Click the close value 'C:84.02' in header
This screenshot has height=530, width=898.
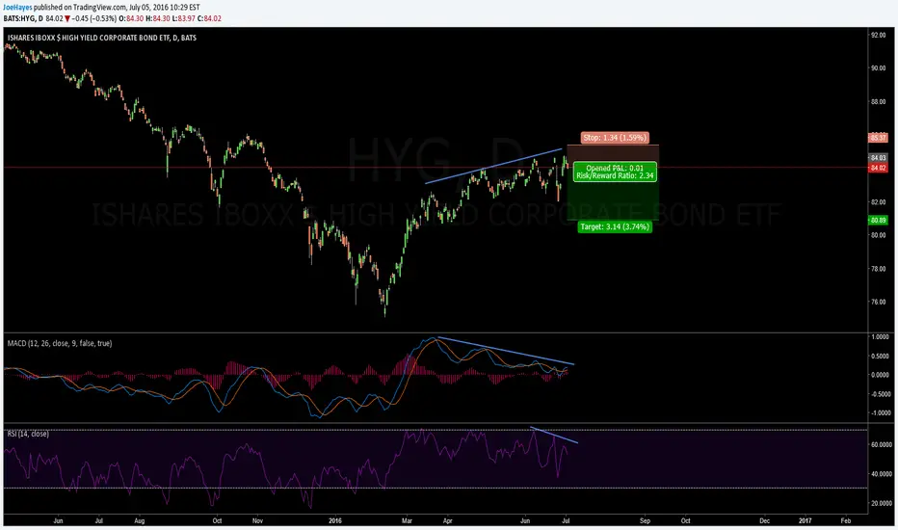point(209,18)
